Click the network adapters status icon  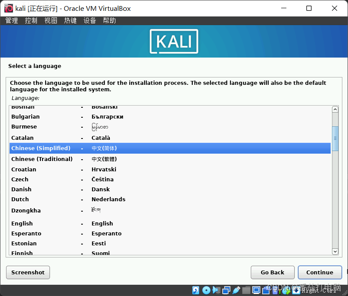[x=227, y=290]
